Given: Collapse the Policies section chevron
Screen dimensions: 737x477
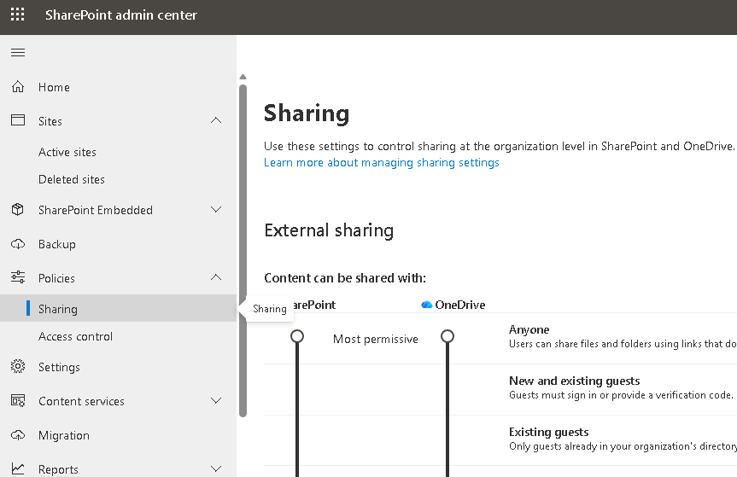Looking at the screenshot, I should pos(216,277).
